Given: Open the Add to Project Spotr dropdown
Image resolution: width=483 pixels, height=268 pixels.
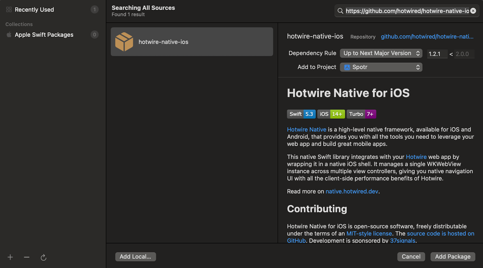Looking at the screenshot, I should (381, 67).
